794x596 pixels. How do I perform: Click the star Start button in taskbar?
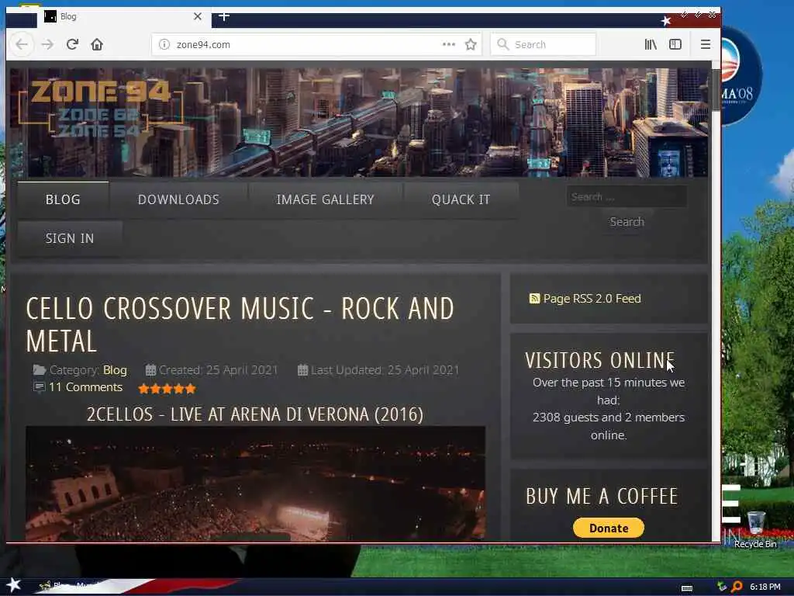pos(14,585)
